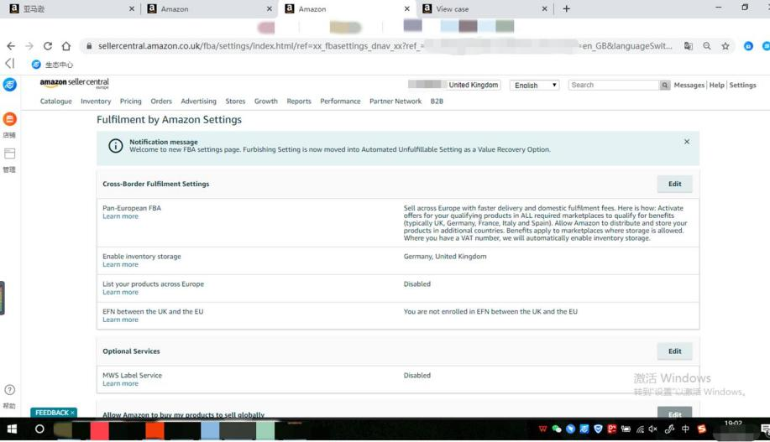Open the Catalogue menu
The image size is (770, 442).
pyautogui.click(x=56, y=101)
